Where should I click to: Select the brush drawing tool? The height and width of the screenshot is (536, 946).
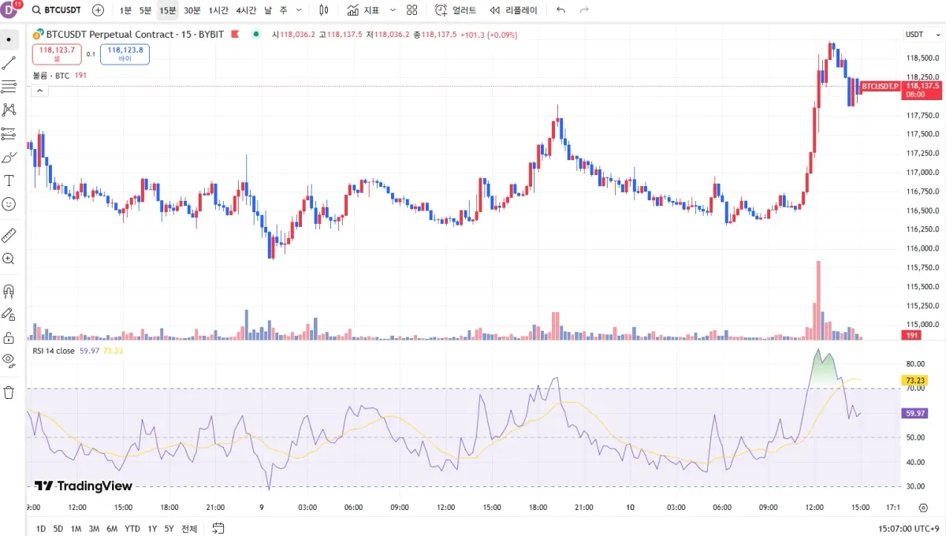point(9,157)
